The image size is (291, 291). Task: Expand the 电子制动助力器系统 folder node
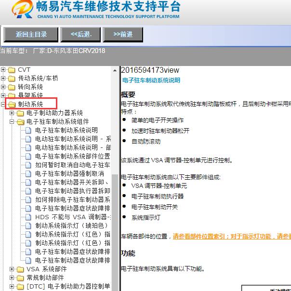pyautogui.click(x=12, y=113)
